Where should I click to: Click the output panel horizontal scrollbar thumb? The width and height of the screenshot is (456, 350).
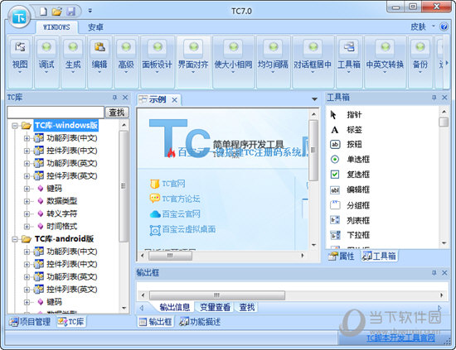[217, 295]
